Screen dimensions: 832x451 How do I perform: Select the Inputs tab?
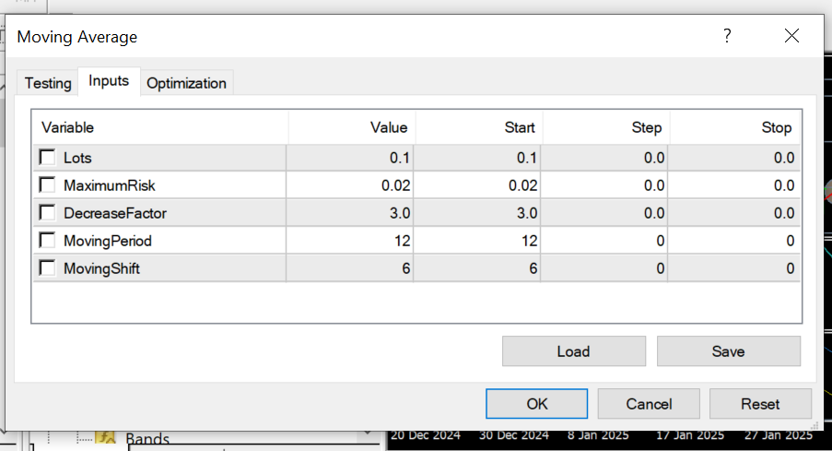(109, 81)
